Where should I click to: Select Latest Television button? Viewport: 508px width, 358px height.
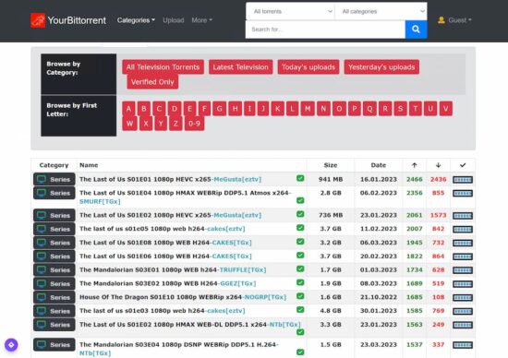click(241, 67)
